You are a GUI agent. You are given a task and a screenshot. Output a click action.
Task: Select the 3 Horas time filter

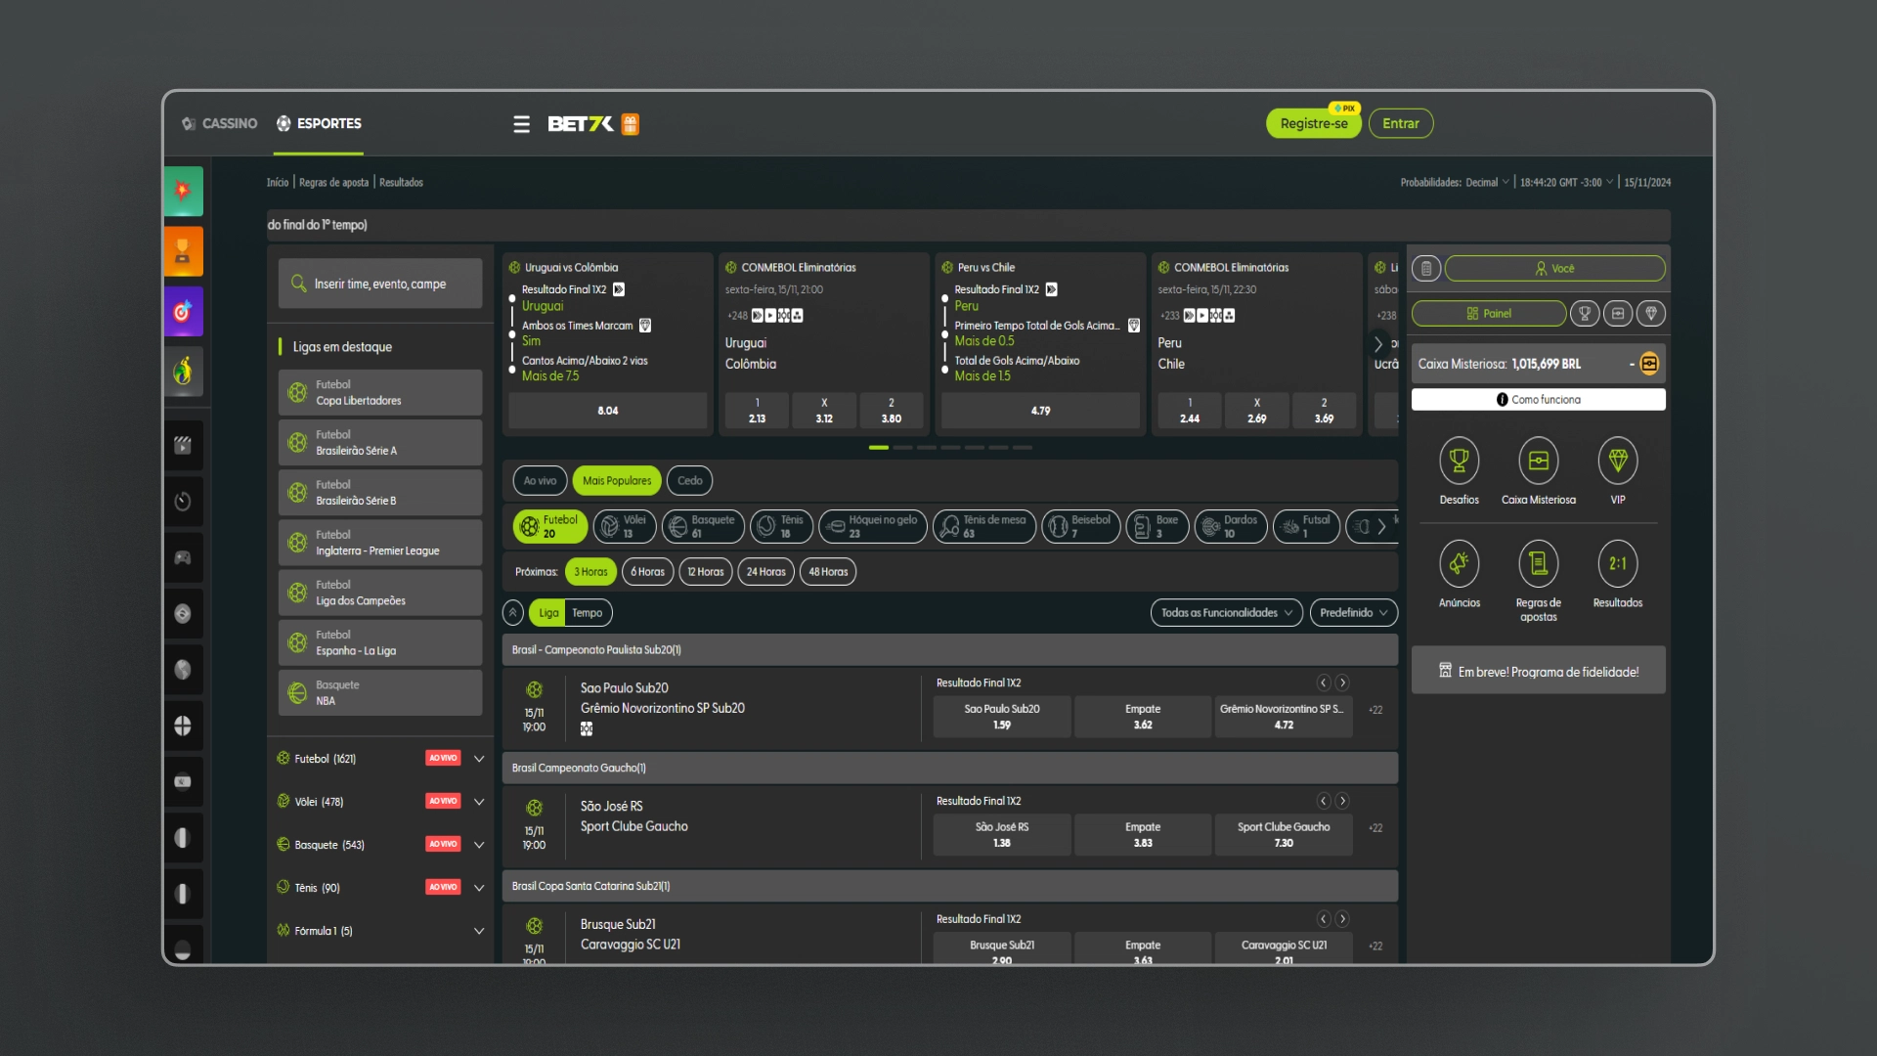click(590, 572)
